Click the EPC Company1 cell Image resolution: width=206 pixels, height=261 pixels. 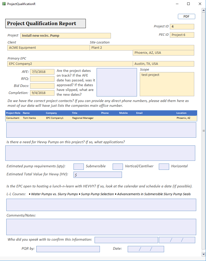click(x=55, y=118)
